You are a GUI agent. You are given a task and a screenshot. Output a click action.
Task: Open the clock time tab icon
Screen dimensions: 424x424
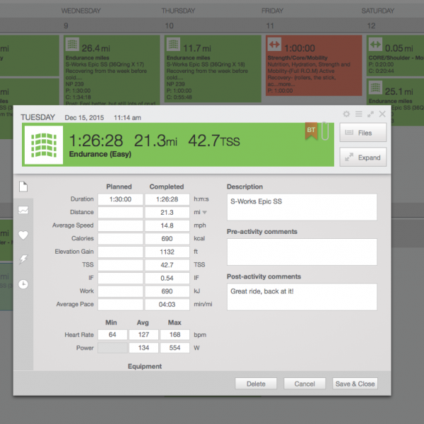pos(23,283)
